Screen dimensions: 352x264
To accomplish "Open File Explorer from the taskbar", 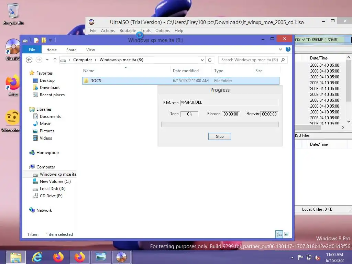I will [16, 257].
